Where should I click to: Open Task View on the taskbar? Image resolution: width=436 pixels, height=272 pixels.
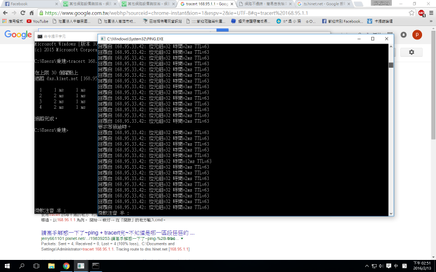(36, 266)
